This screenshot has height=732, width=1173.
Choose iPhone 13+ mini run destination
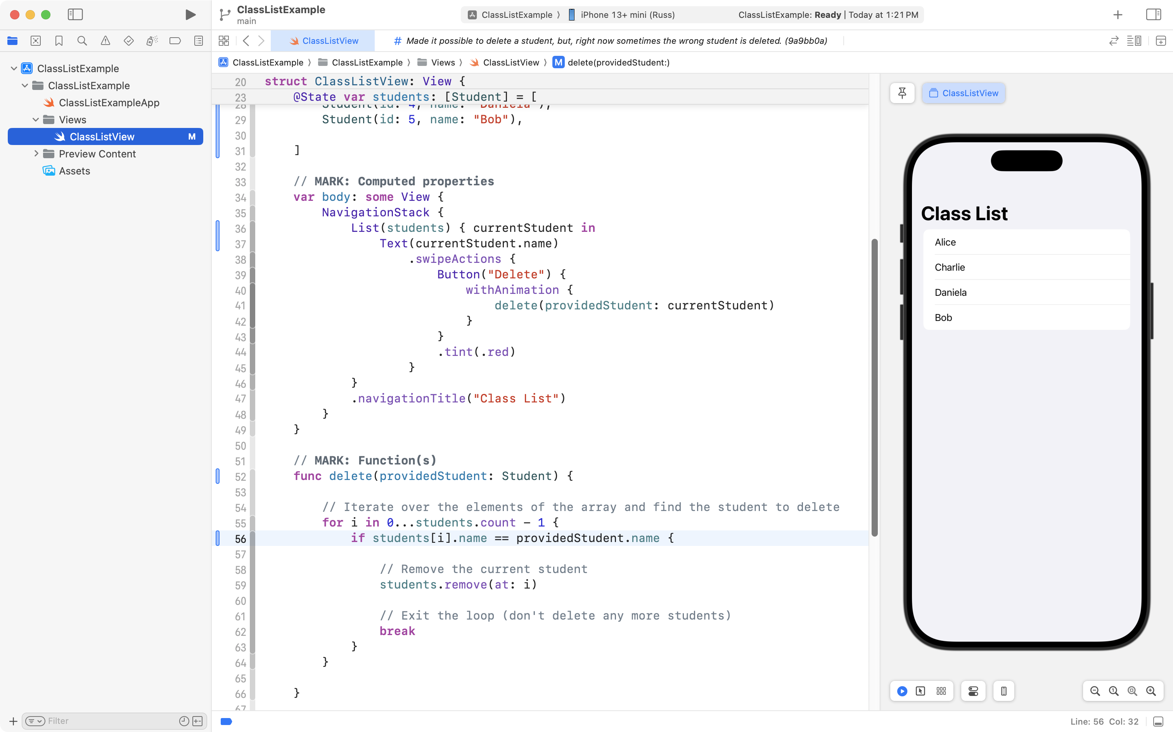627,14
